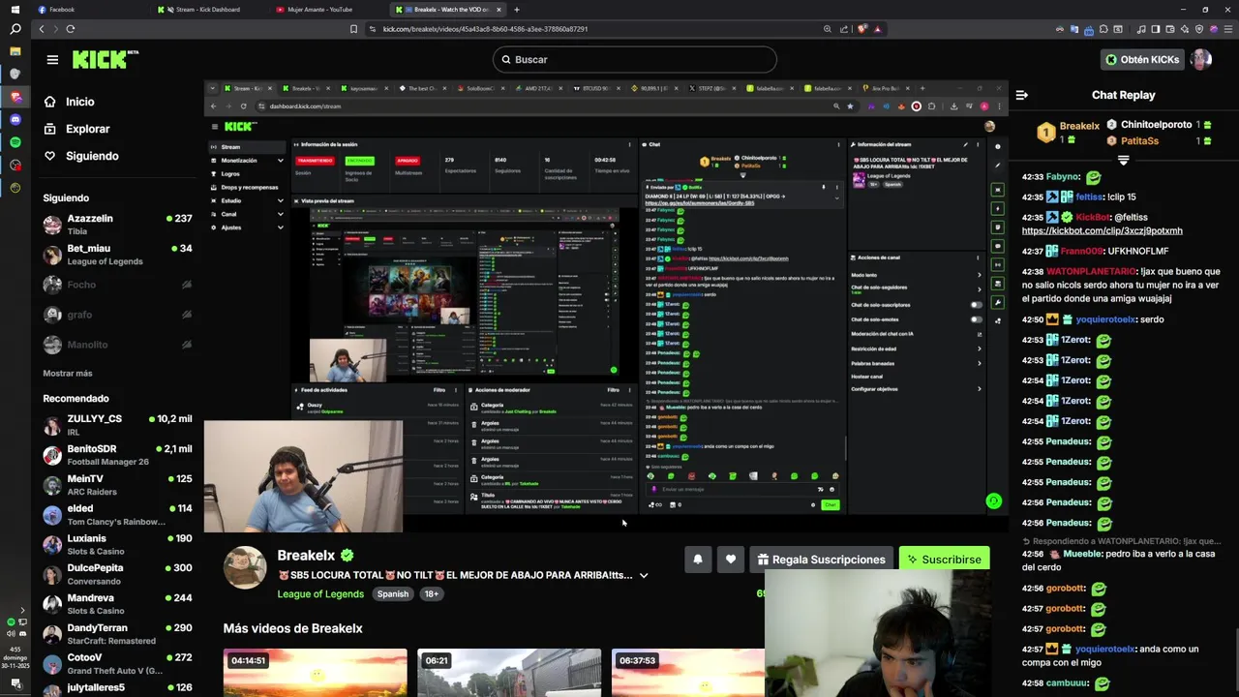Viewport: 1239px width, 697px height.
Task: Open ZULLYY_CS recommended channel
Action: [118, 425]
